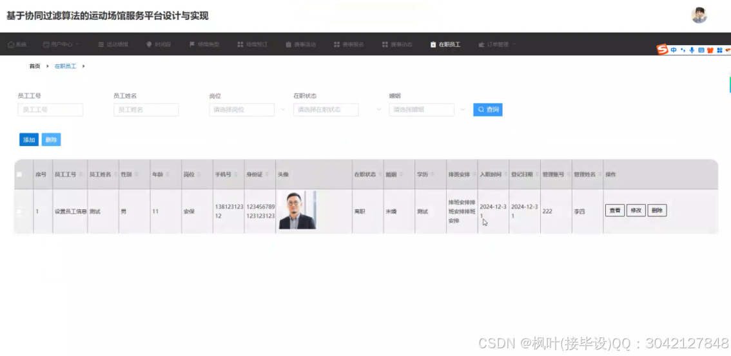731x356 pixels.
Task: Tick the checkbox for employee row 1
Action: pos(19,211)
